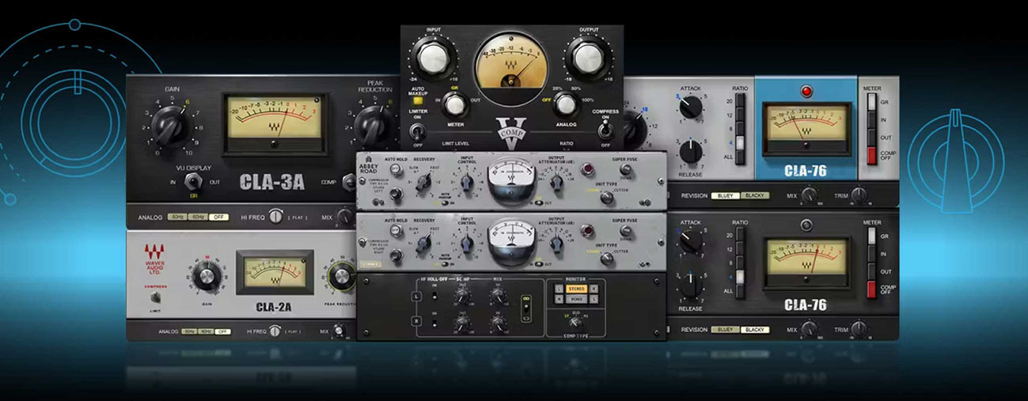
Task: Click the CLA-3A Gain knob
Action: 171,126
